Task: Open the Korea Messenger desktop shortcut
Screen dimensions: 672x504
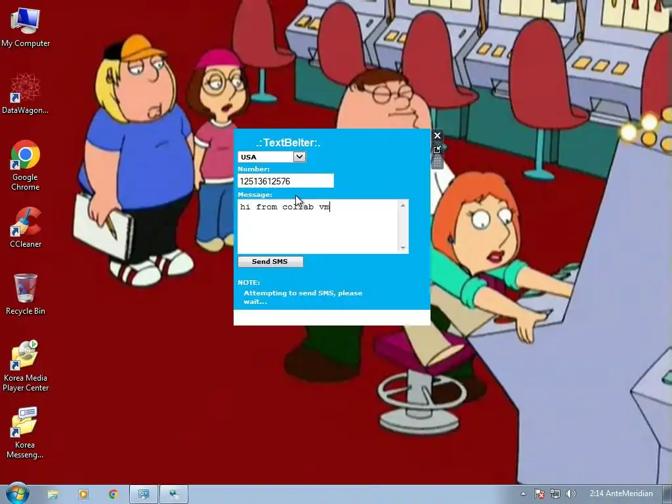Action: [x=26, y=433]
